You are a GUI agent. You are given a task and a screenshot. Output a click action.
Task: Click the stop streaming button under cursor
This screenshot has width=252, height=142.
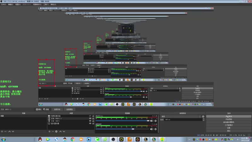tap(229, 116)
